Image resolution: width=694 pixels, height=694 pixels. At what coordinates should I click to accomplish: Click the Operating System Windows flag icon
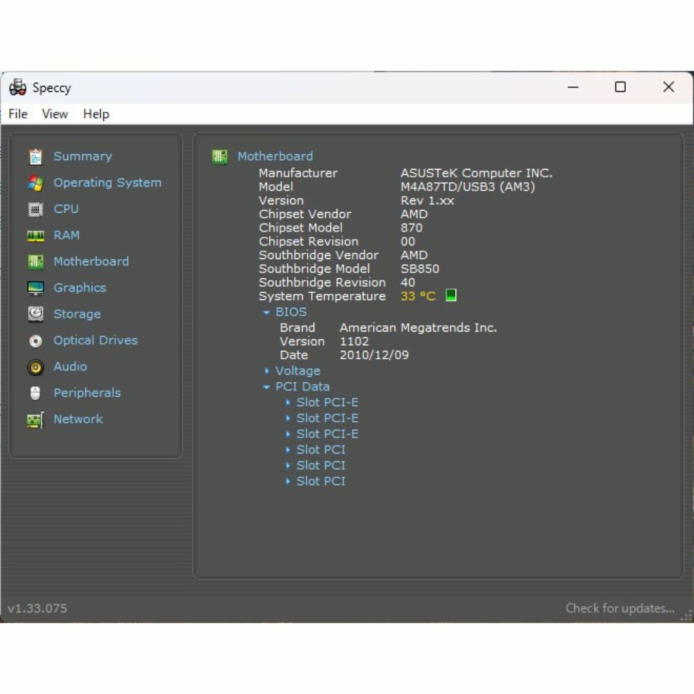35,182
